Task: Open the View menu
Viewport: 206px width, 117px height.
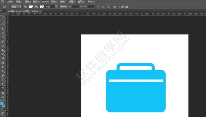Action: pyautogui.click(x=72, y=2)
